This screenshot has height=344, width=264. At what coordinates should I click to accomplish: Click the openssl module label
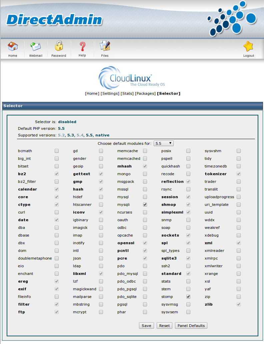tap(126, 243)
